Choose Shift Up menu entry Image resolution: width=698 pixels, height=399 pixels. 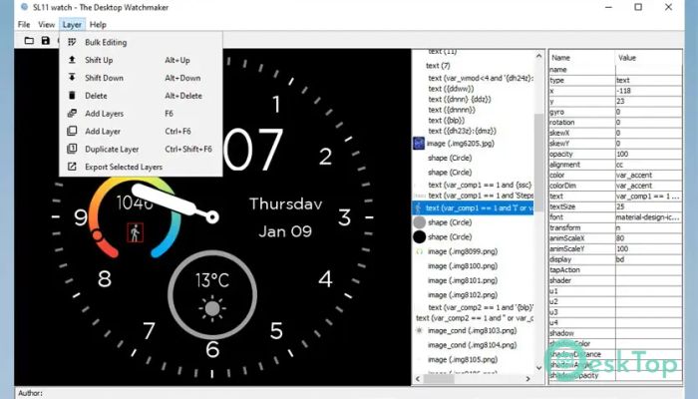141,60
